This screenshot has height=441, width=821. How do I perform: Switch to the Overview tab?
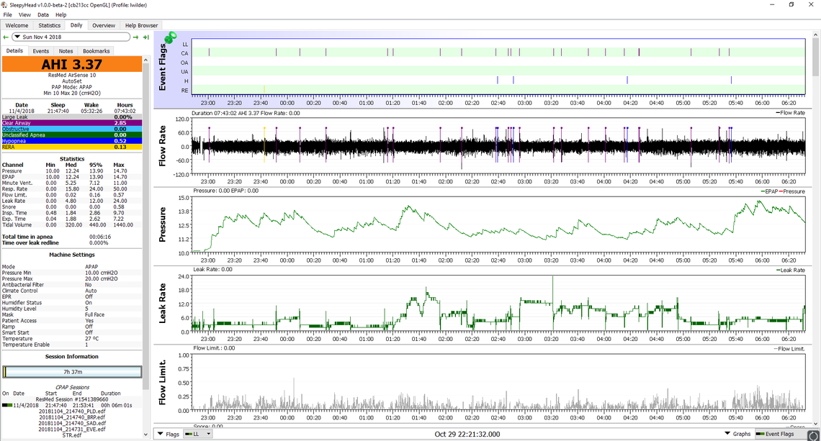[x=103, y=25]
